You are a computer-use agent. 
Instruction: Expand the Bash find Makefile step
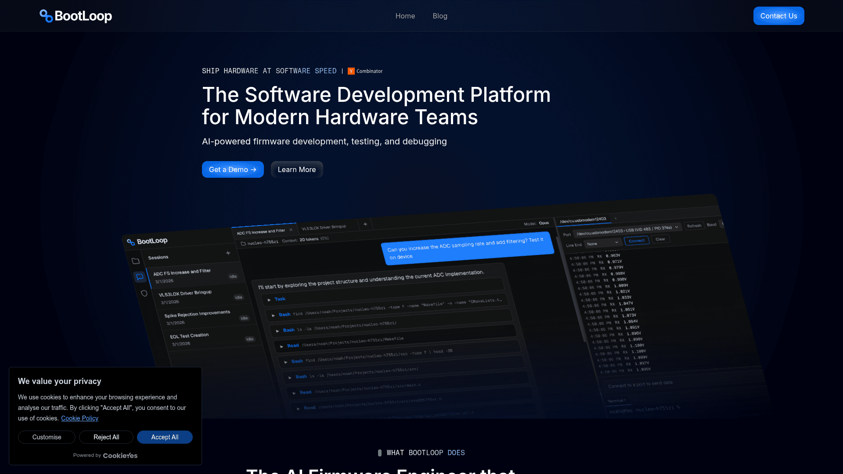coord(273,316)
